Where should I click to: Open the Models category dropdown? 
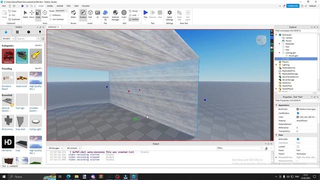pos(8,38)
